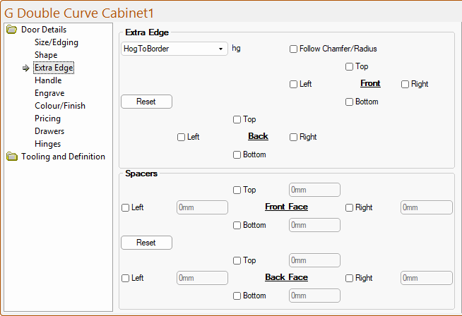This screenshot has width=462, height=316.
Task: Click the Back Face Left spacer field
Action: point(202,278)
